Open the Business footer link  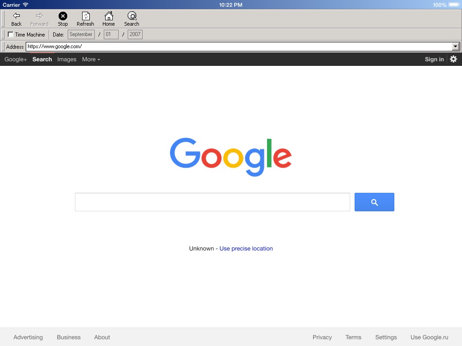click(x=69, y=337)
